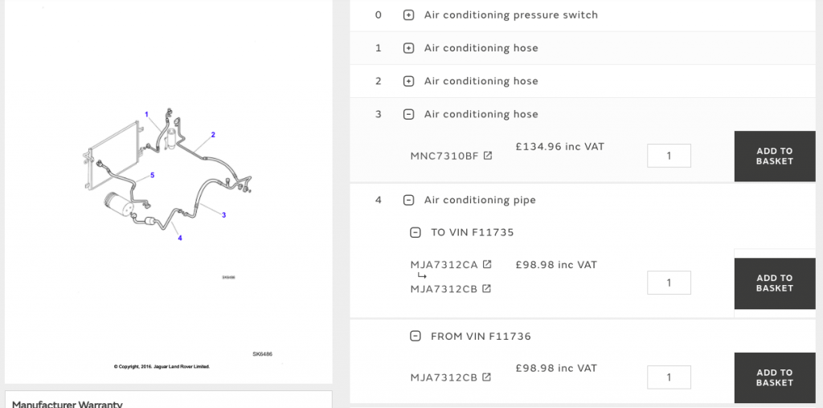Expand item 1 Air conditioning hose

click(x=408, y=48)
